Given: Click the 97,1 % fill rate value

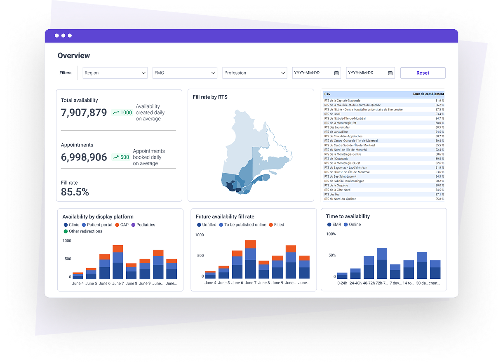Looking at the screenshot, I should [x=440, y=195].
